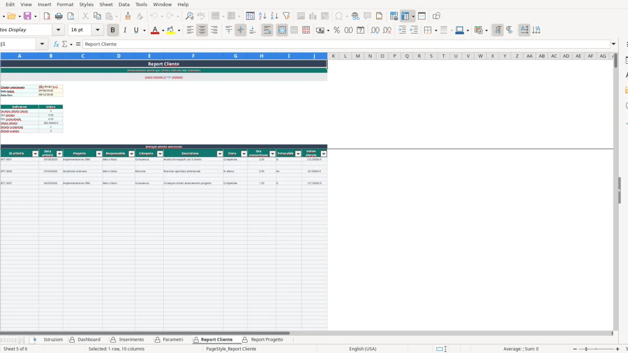The image size is (628, 353).
Task: Click English (USA) language in status bar
Action: 363,349
